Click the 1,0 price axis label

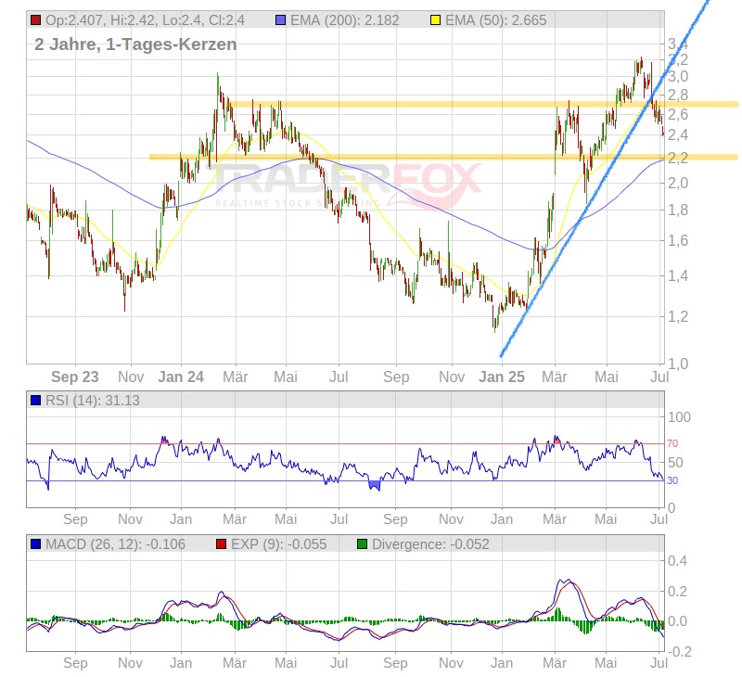pos(677,363)
